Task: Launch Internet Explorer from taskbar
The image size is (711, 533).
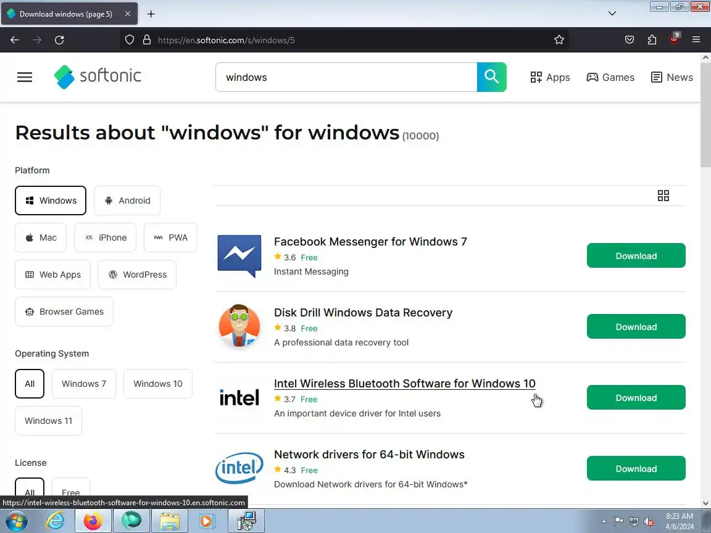Action: click(55, 521)
